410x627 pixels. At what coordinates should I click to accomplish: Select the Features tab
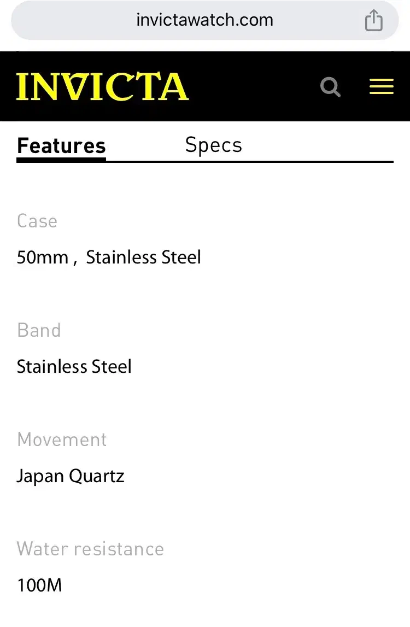pos(61,146)
